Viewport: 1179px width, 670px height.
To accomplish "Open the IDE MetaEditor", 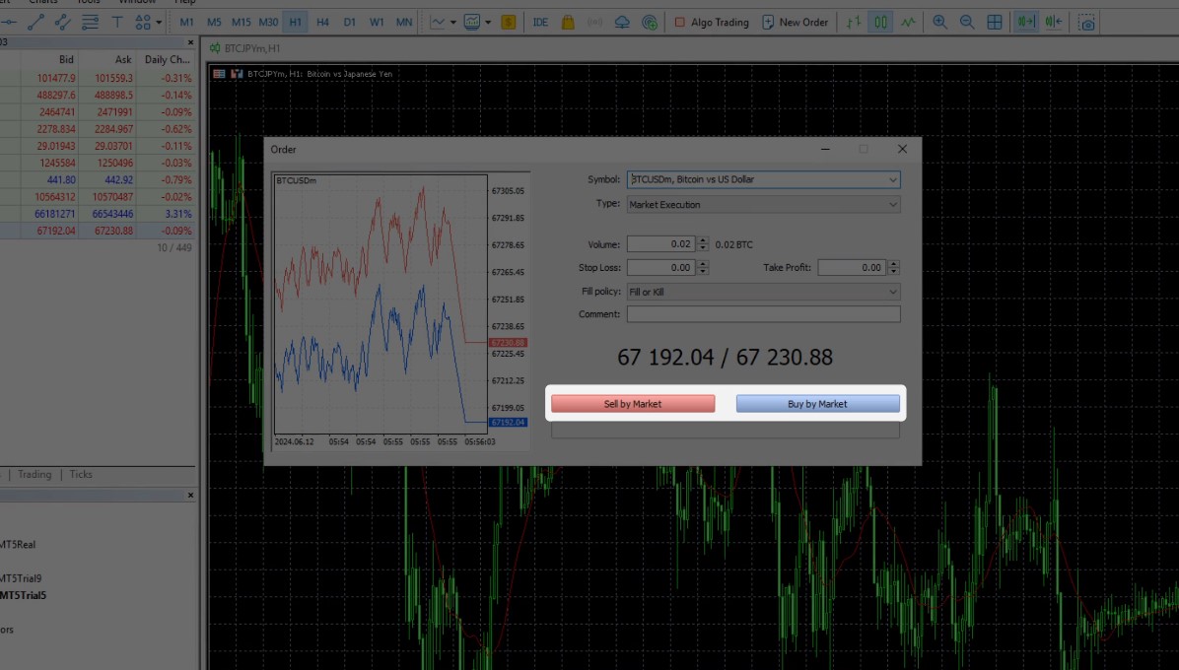I will coord(540,23).
